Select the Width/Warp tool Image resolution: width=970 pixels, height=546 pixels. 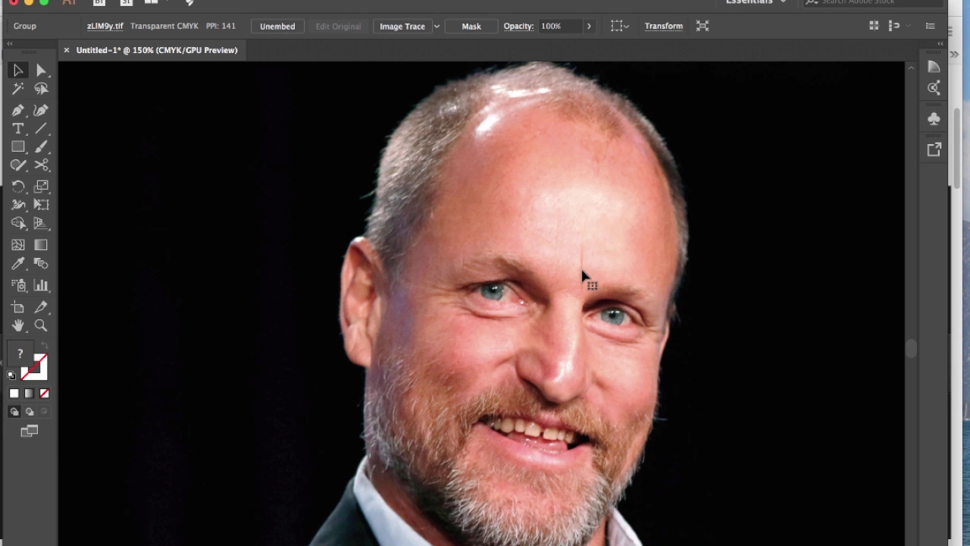click(18, 204)
